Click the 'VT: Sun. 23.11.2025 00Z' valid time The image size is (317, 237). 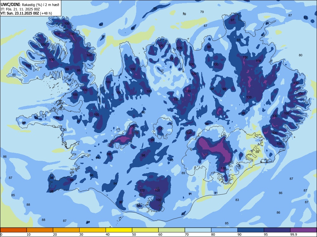20,13
